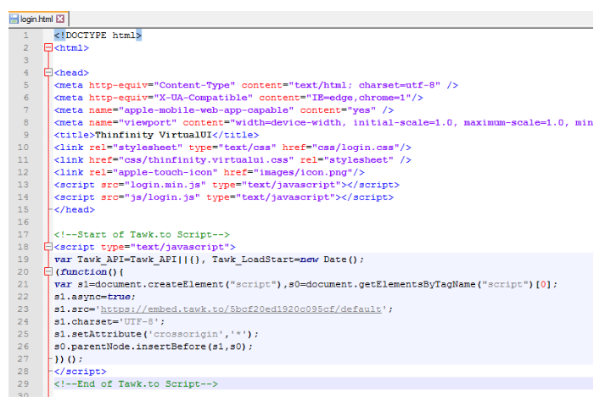The width and height of the screenshot is (605, 407).
Task: Collapse the <script type> fold marker on line 18
Action: tap(48, 247)
